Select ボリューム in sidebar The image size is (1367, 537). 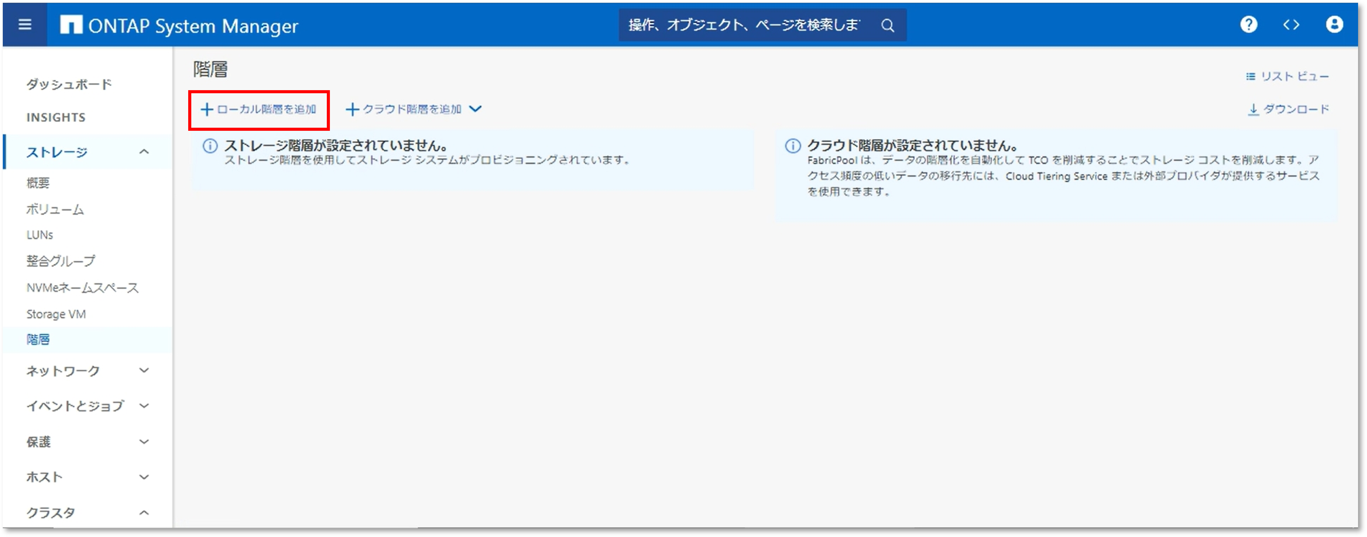click(x=55, y=209)
